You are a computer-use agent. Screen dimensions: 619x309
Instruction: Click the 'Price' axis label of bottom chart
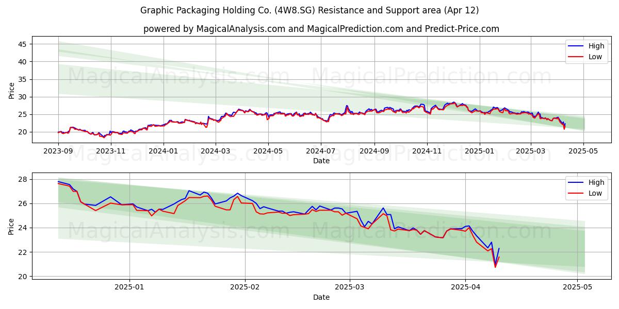pos(12,226)
